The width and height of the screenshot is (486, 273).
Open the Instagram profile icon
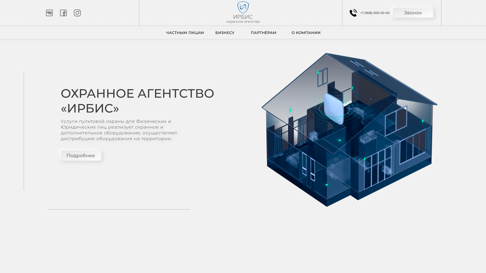click(77, 13)
